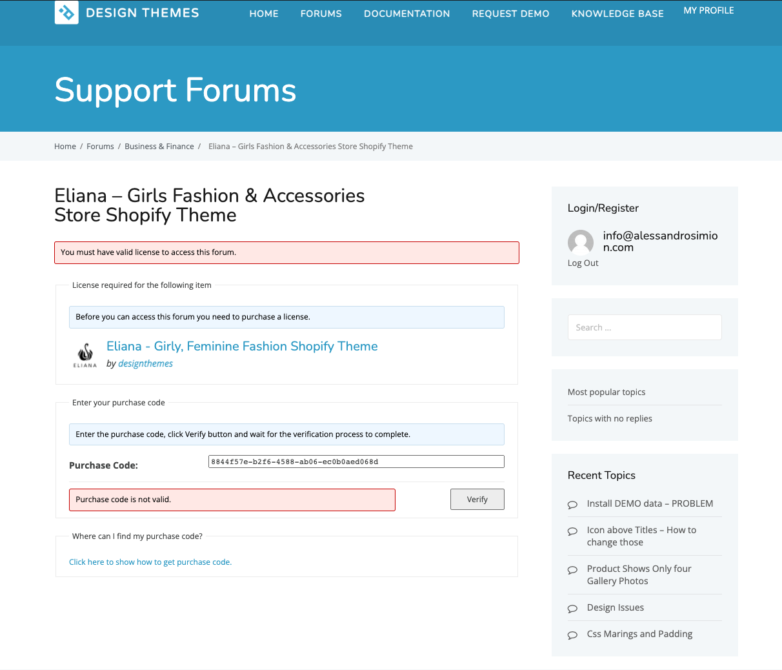Go to the FORUMS navigation item
The width and height of the screenshot is (782, 670).
321,14
